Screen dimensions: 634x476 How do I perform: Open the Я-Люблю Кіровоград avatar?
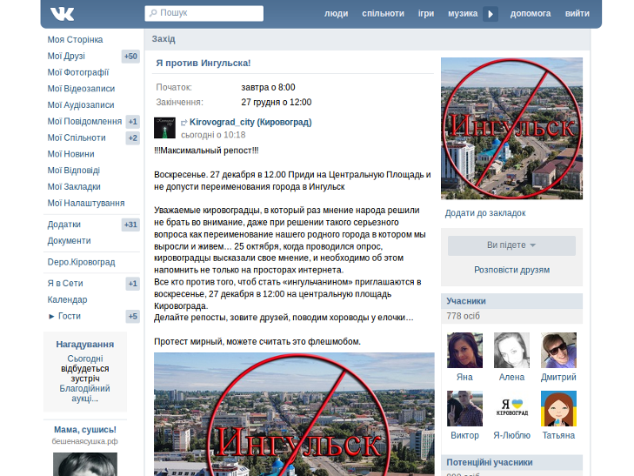click(511, 408)
